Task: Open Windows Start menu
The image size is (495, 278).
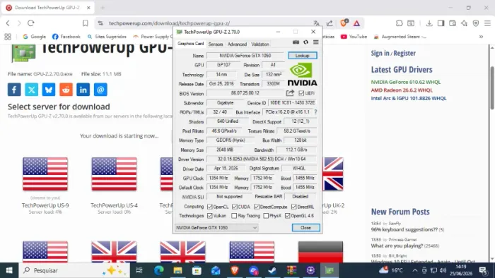Action: [x=9, y=270]
